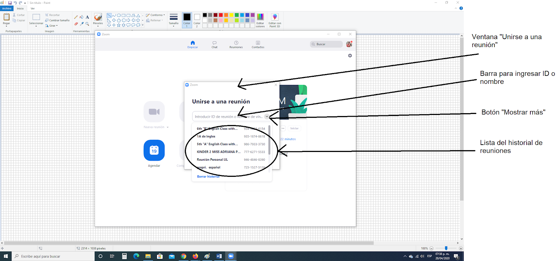The width and height of the screenshot is (559, 261).
Task: Switch to the Inicio ribbon tab
Action: 20,8
